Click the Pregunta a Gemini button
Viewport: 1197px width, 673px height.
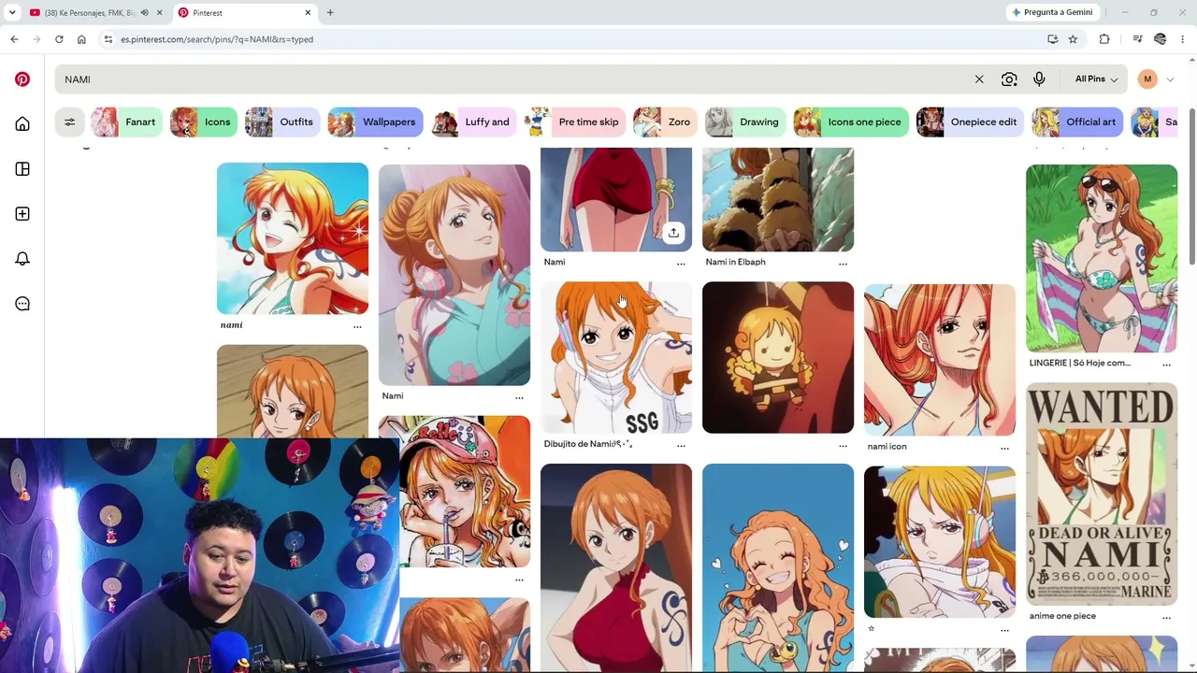tap(1051, 13)
